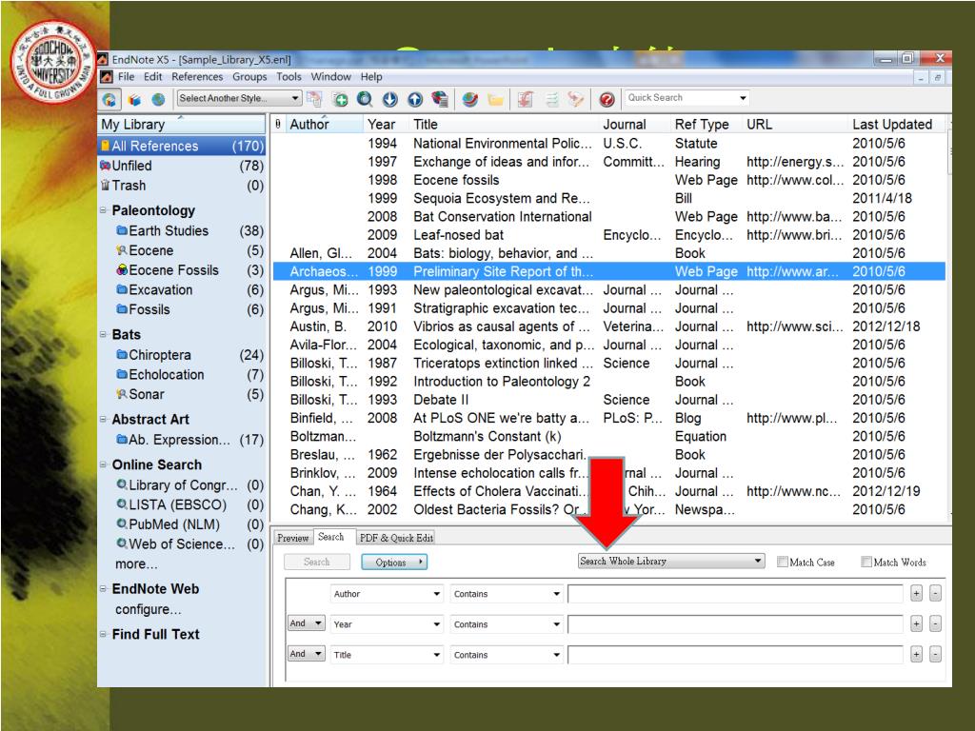Open the References menu
975x731 pixels.
tap(197, 76)
